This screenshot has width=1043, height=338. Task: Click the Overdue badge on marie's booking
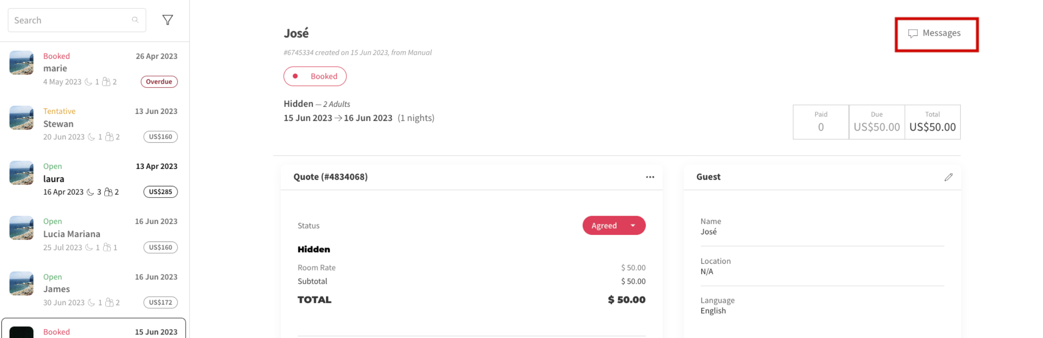click(x=159, y=81)
